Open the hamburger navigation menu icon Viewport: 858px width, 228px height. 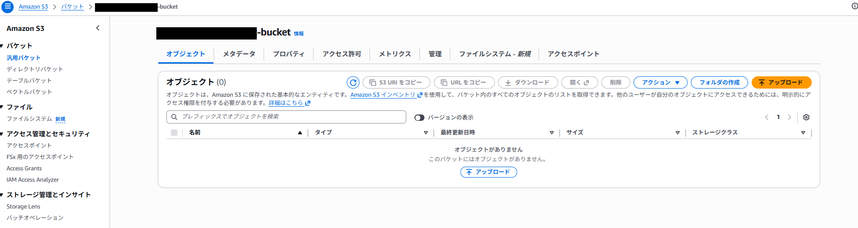[7, 7]
